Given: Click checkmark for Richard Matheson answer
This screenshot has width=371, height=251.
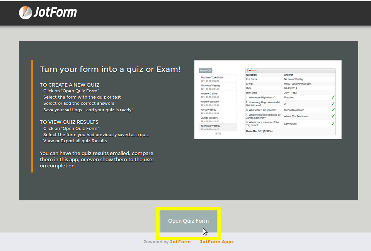Looking at the screenshot, I should [x=333, y=110].
